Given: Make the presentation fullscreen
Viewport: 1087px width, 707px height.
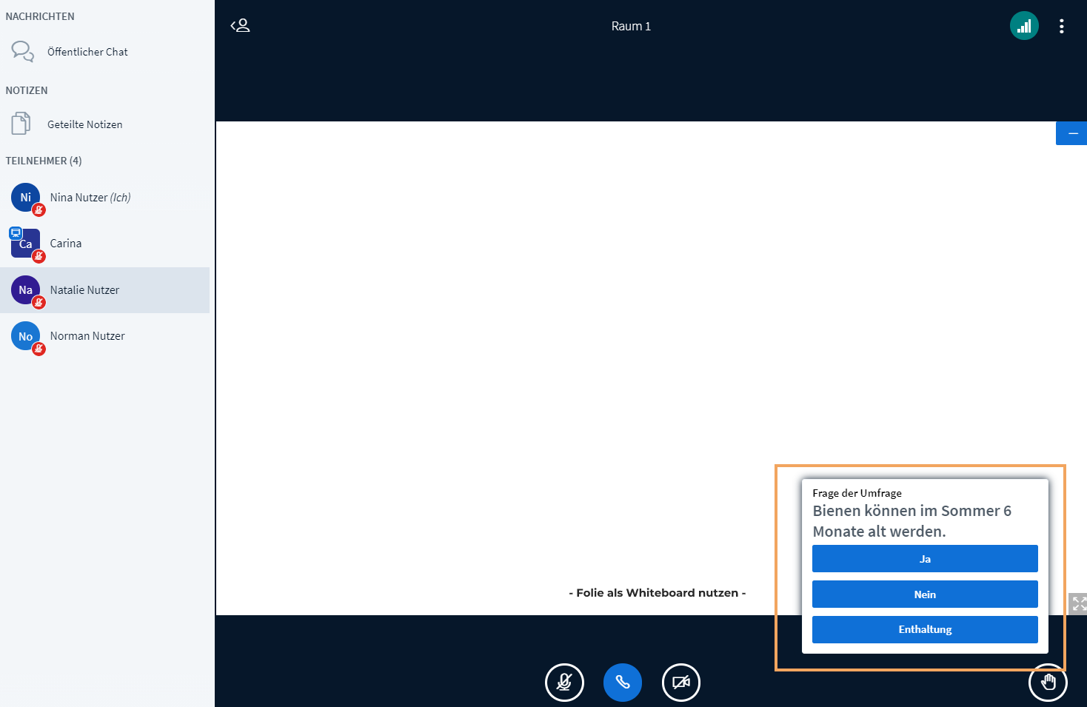Looking at the screenshot, I should (x=1079, y=603).
